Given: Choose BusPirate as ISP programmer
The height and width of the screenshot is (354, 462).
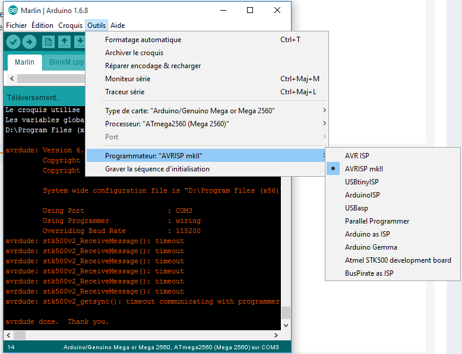Looking at the screenshot, I should click(x=393, y=273).
